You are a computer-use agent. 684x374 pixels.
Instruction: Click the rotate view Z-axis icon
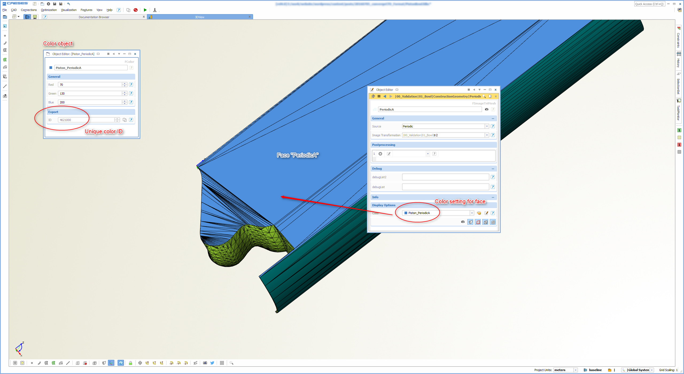click(162, 363)
